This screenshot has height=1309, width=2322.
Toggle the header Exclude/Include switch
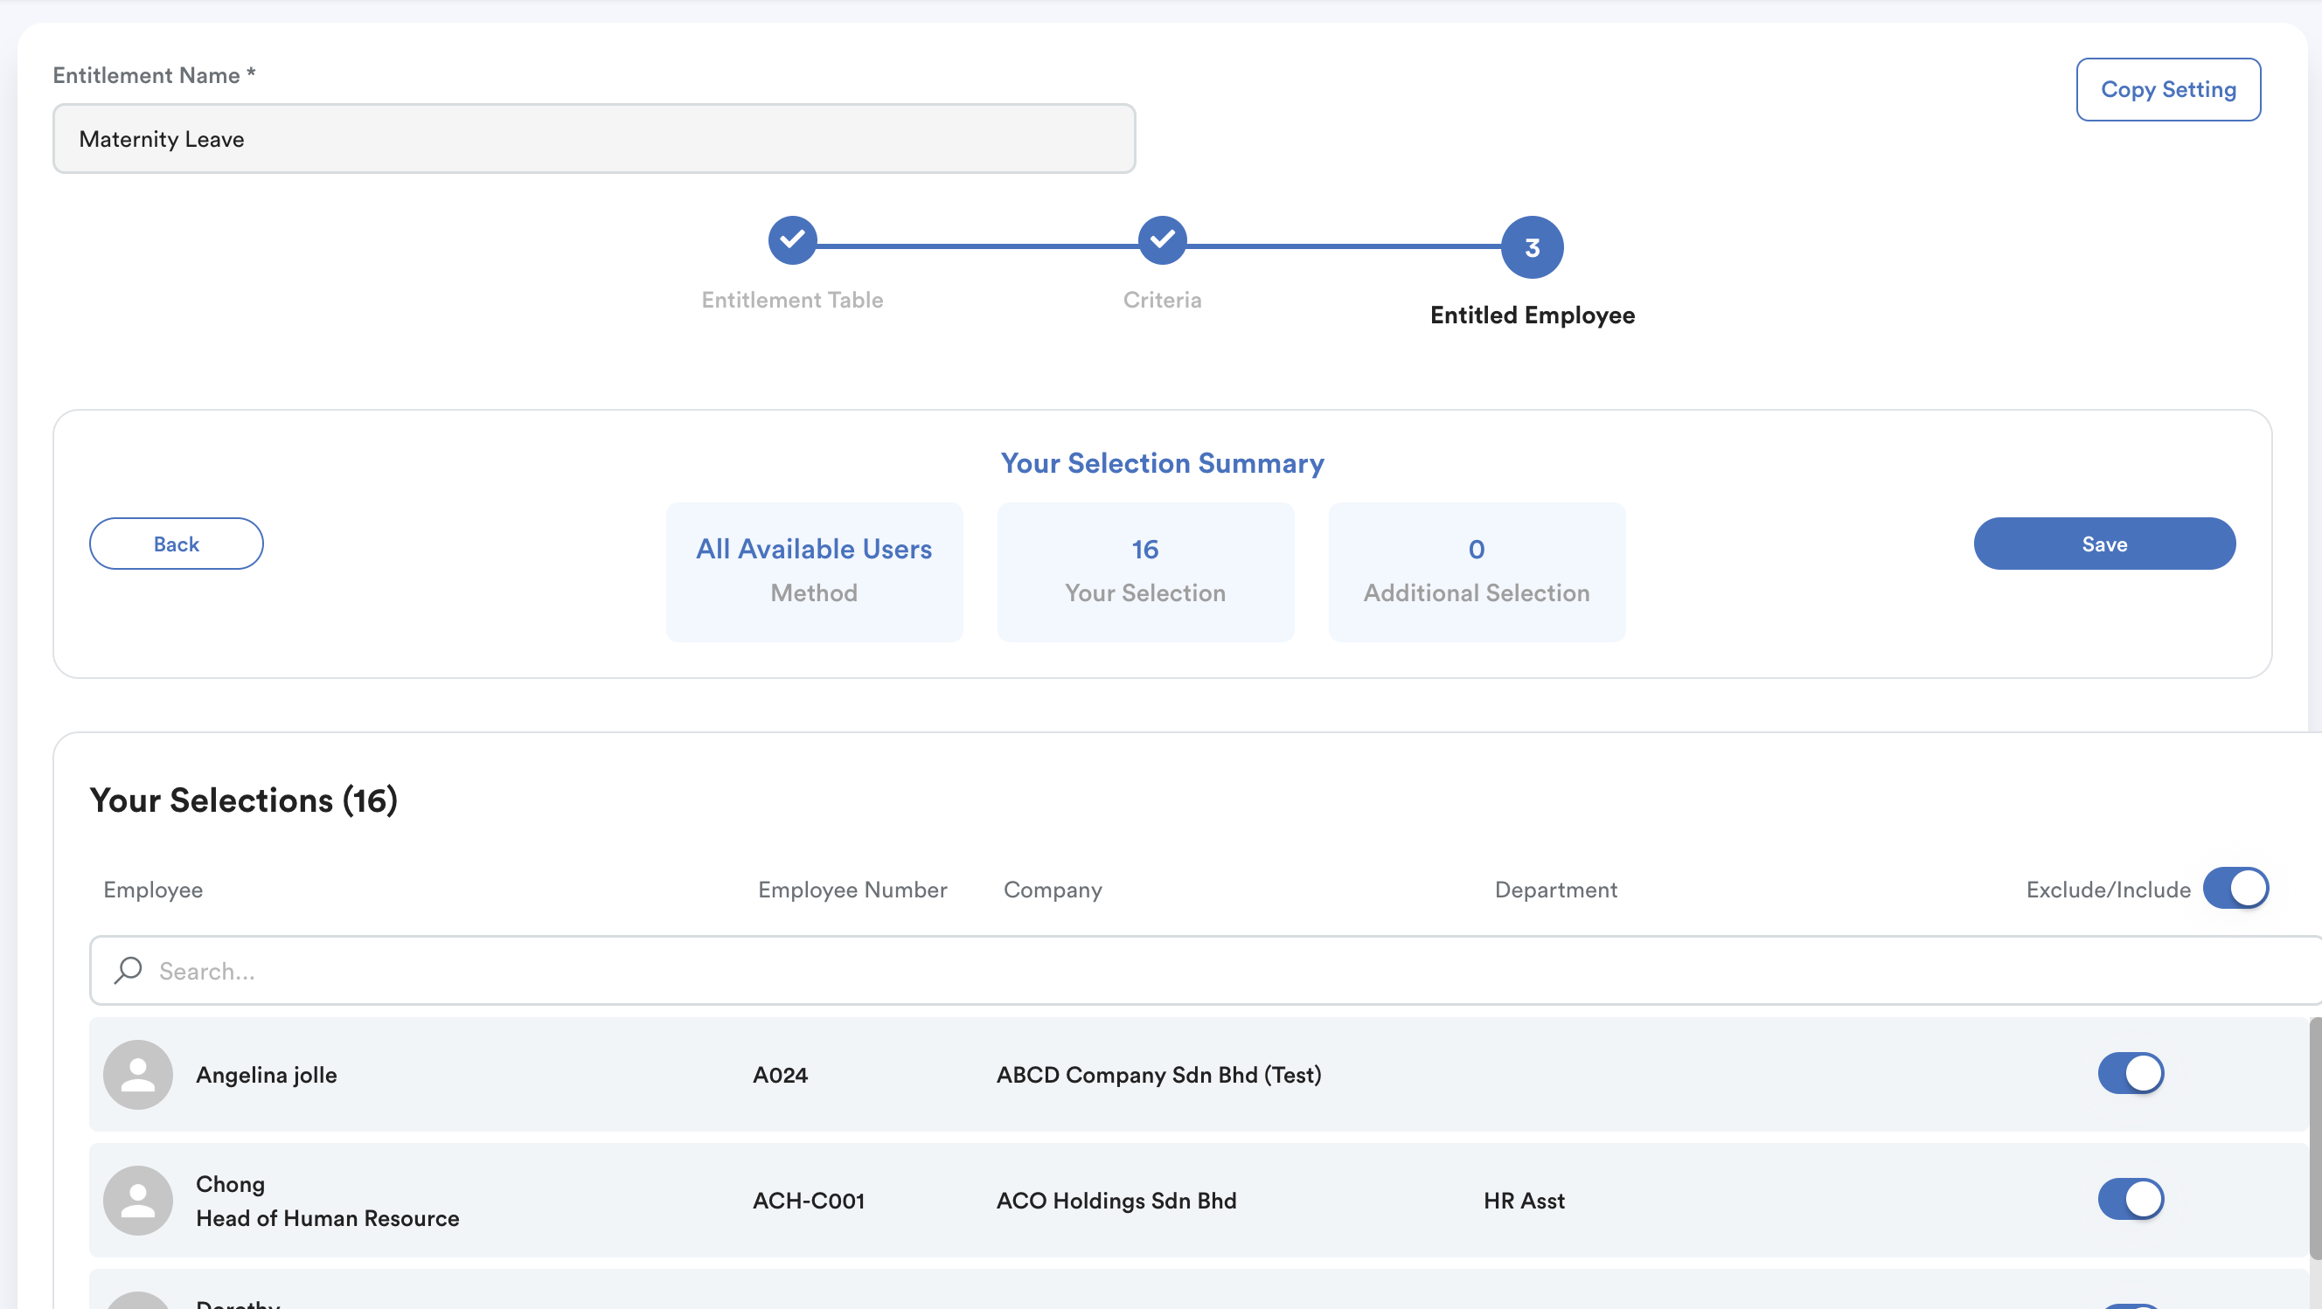(2235, 889)
